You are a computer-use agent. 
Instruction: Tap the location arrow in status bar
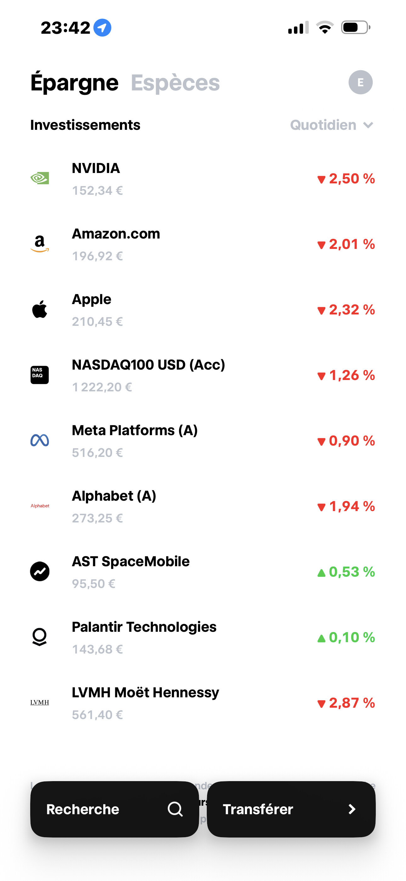(103, 28)
